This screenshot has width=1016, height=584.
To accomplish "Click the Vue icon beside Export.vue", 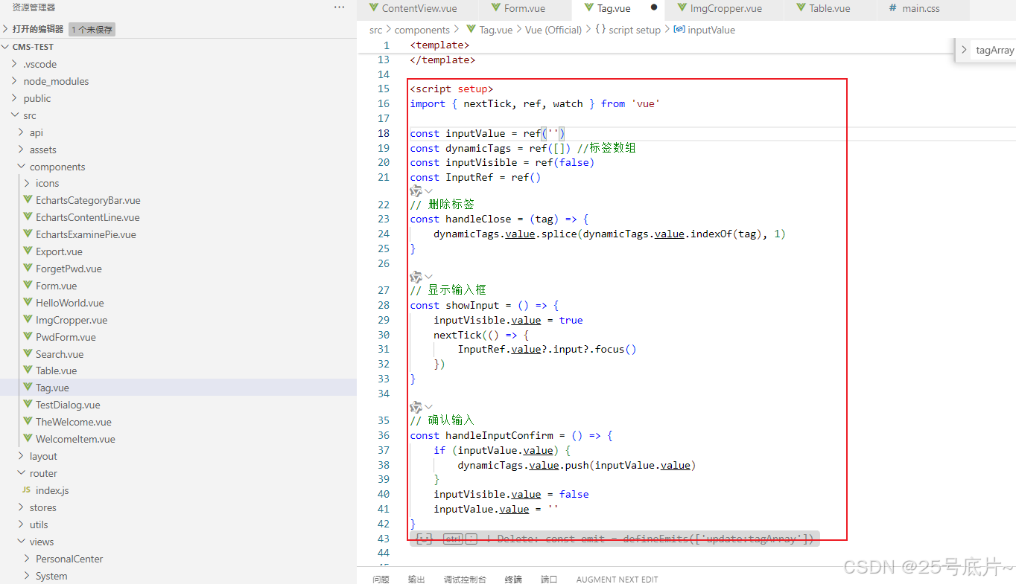I will point(28,251).
